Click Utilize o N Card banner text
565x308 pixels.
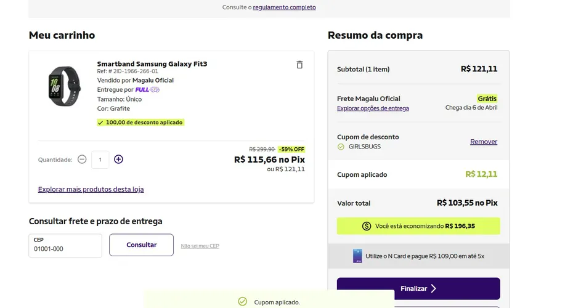click(x=425, y=256)
